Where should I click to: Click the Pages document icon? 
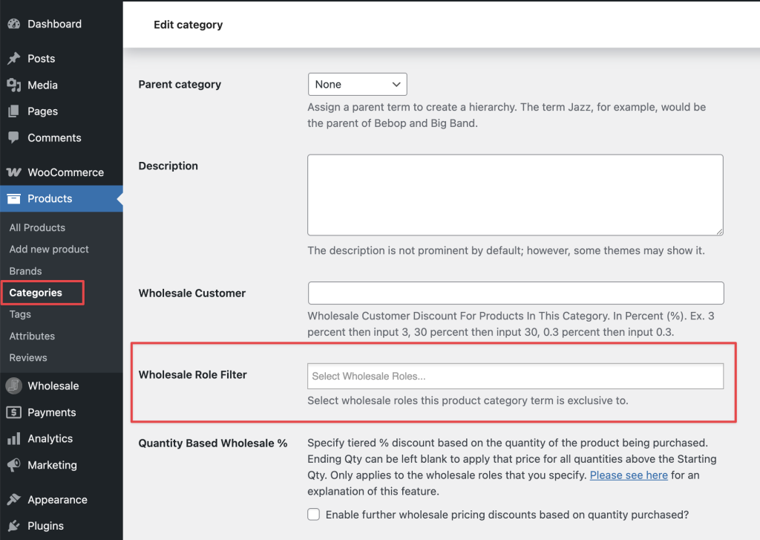click(14, 111)
